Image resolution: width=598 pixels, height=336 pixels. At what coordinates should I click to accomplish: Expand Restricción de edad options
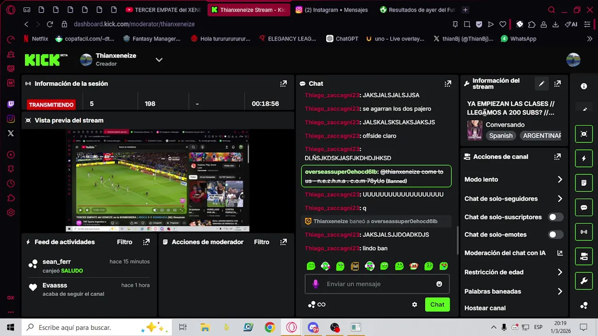(560, 272)
